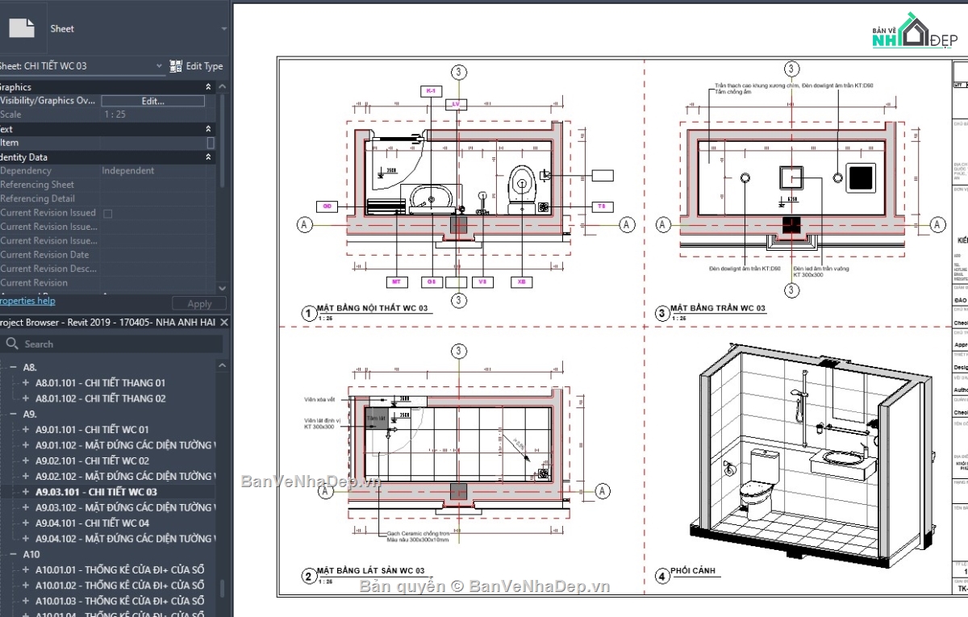
Task: Select the TB tag right of the interior plan
Action: (x=602, y=206)
